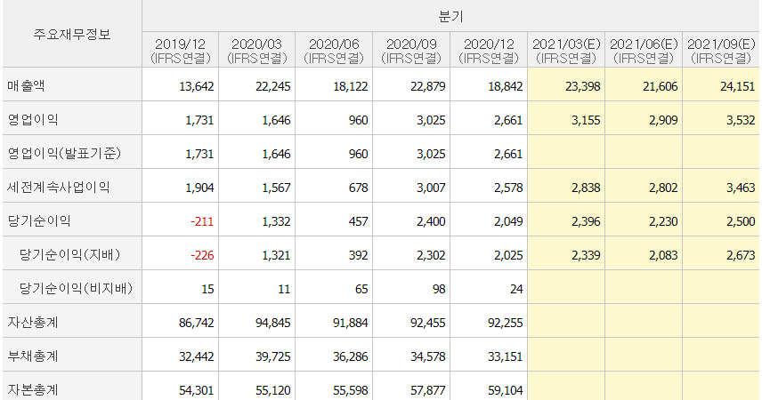Screen dimensions: 762x400
Task: Click estimated 영업이익 value 2,909
Action: pyautogui.click(x=663, y=120)
